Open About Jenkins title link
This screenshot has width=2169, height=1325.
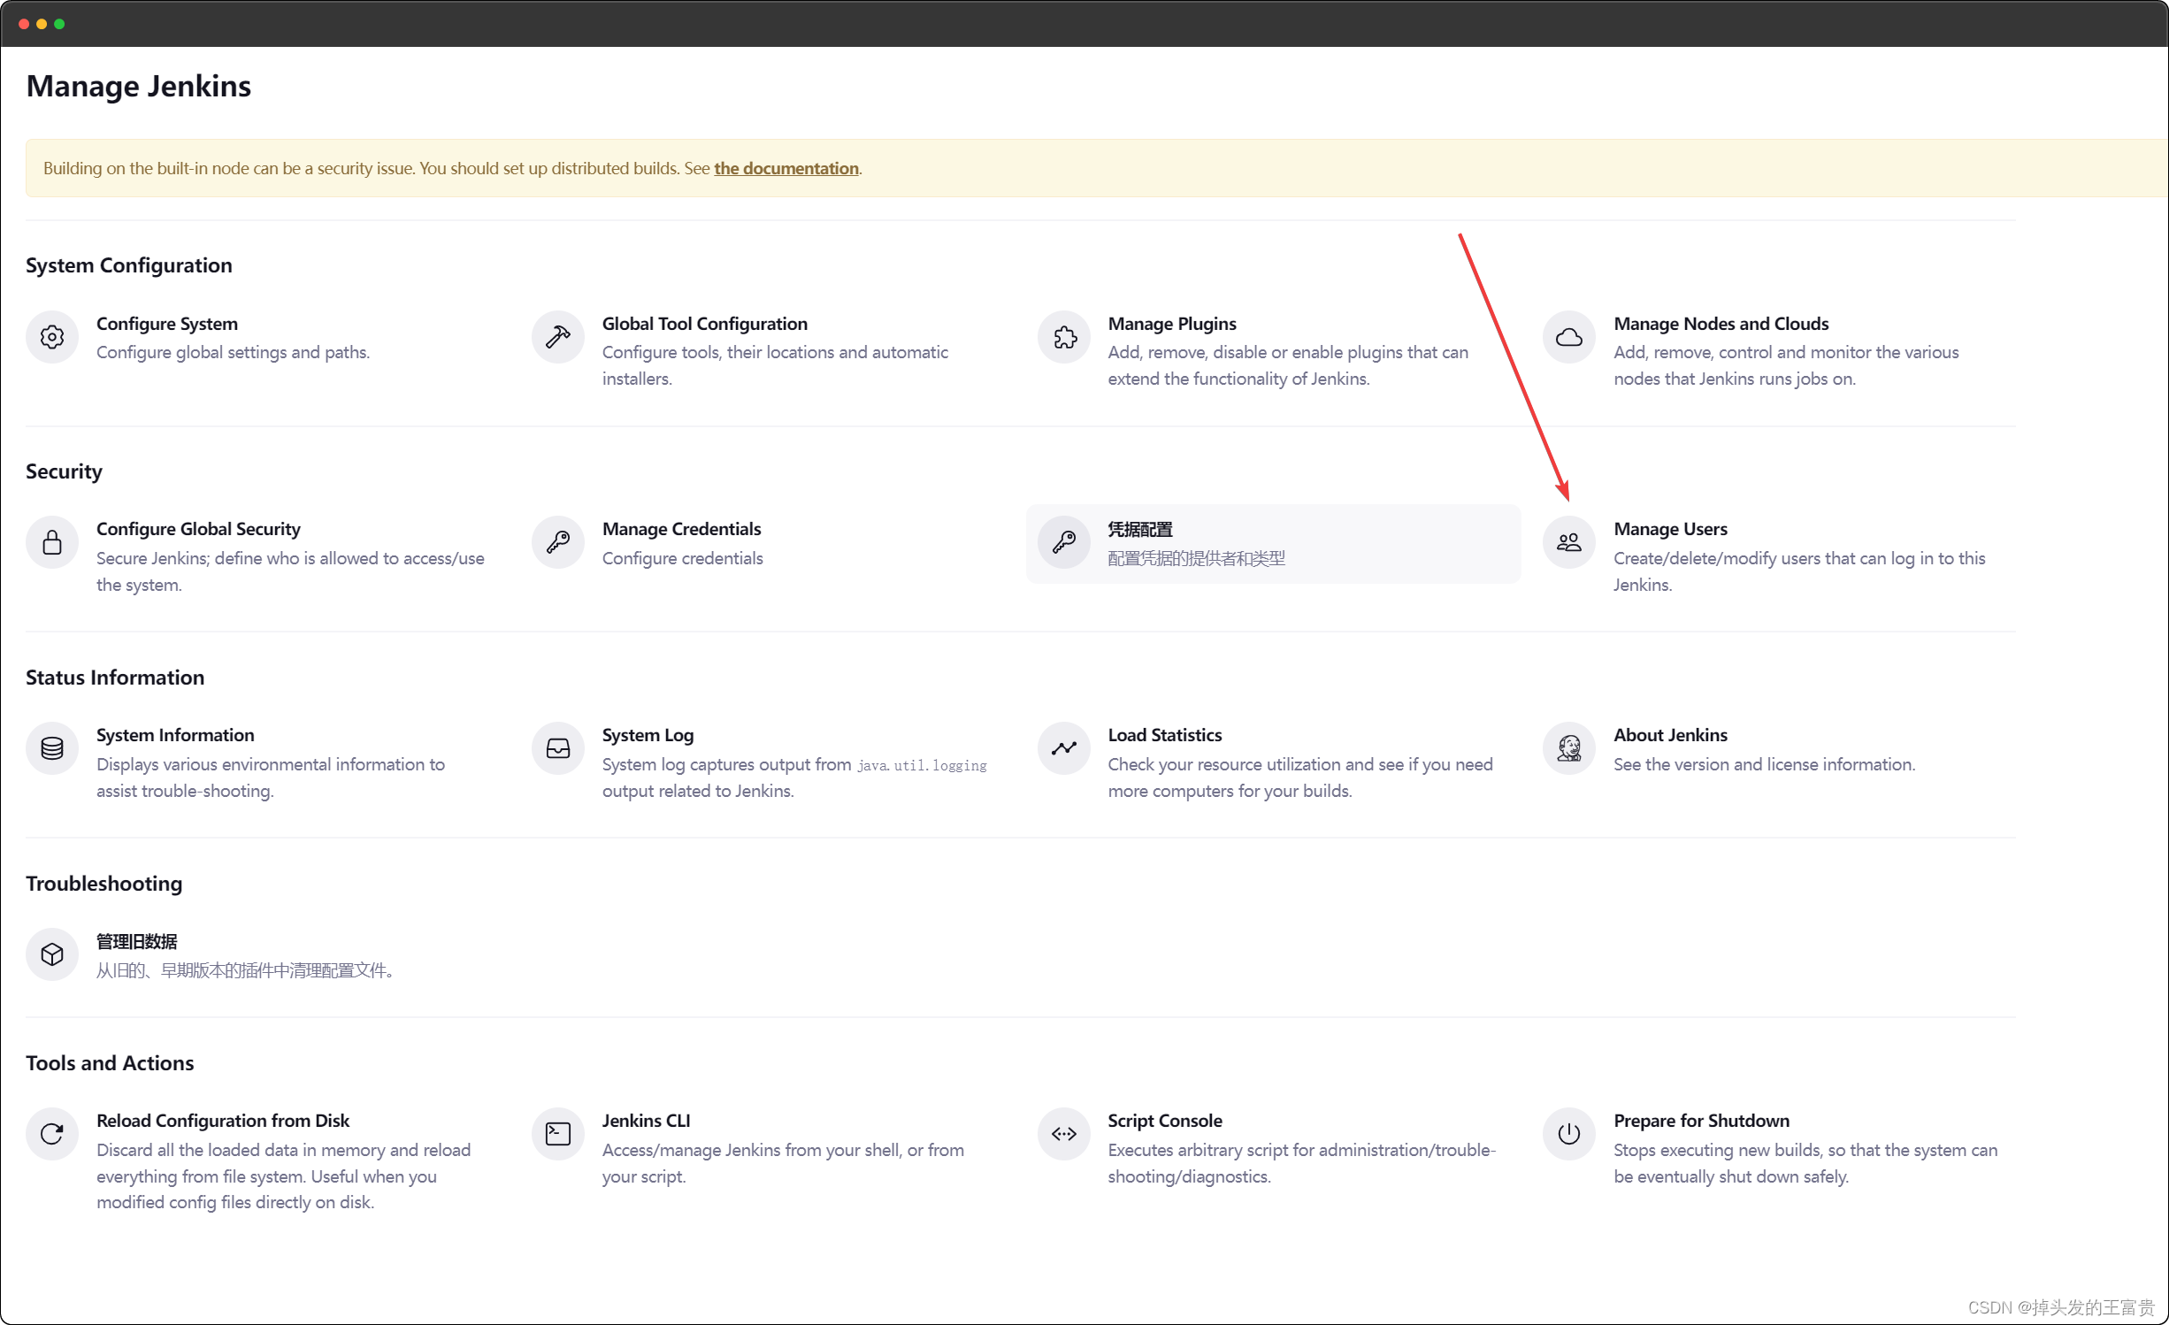pyautogui.click(x=1670, y=735)
